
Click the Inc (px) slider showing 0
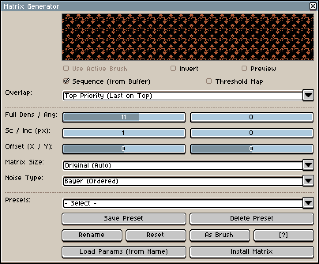click(x=251, y=133)
